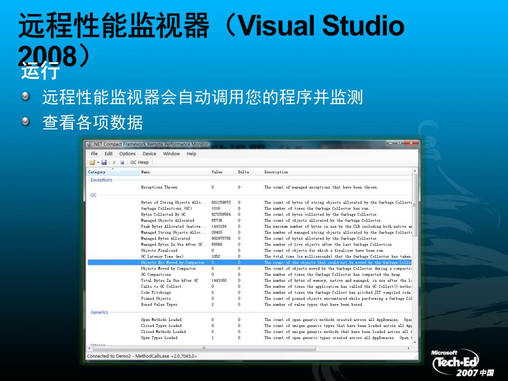The width and height of the screenshot is (508, 381).
Task: Click the horizontal scrollbar left arrow
Action: [x=89, y=348]
